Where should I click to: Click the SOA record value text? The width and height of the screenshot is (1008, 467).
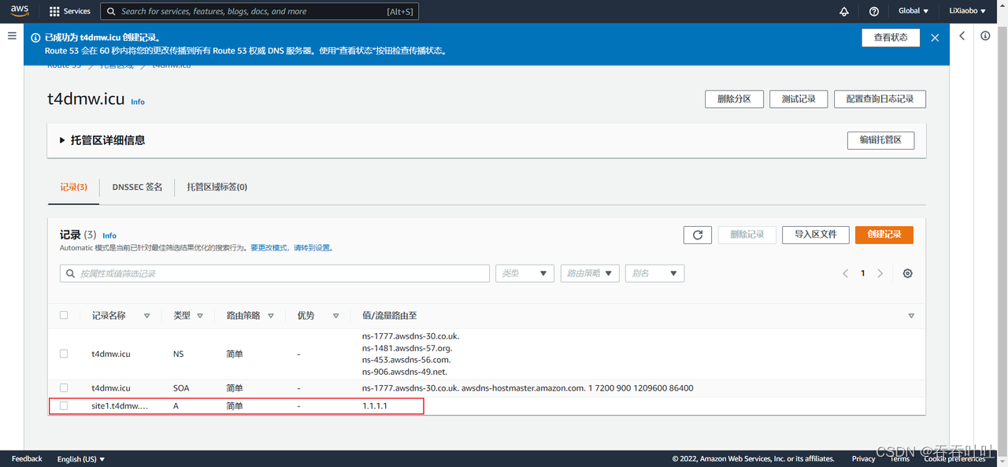(528, 388)
